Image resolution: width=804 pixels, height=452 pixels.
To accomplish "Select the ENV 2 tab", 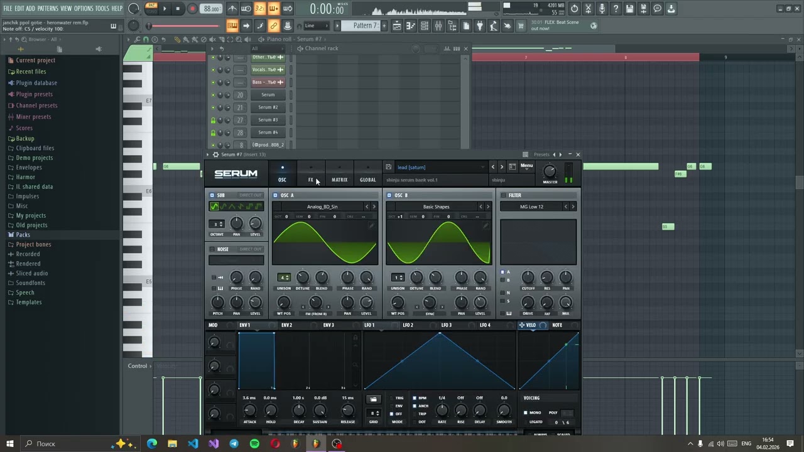I will coord(287,325).
